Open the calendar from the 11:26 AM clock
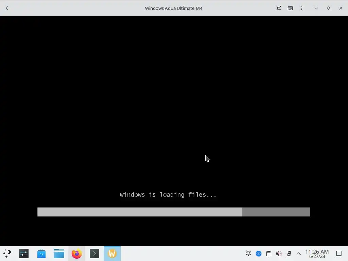 [317, 254]
